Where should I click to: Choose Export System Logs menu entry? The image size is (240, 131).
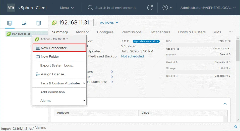pyautogui.click(x=57, y=65)
